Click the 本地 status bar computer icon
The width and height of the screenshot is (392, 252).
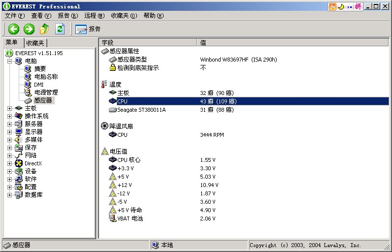[155, 245]
